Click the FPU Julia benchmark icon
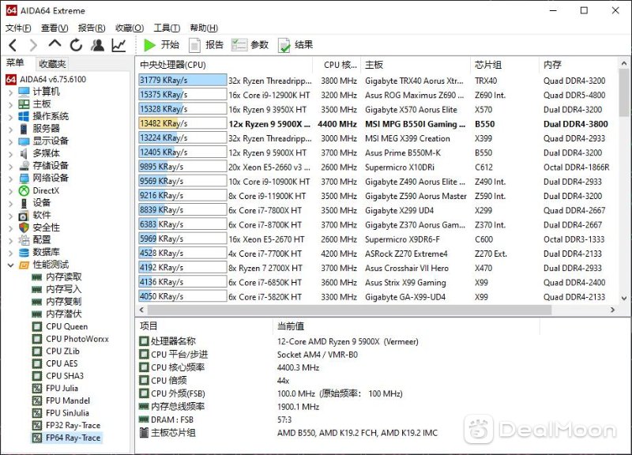Screen dimensions: 632x455 [x=36, y=389]
